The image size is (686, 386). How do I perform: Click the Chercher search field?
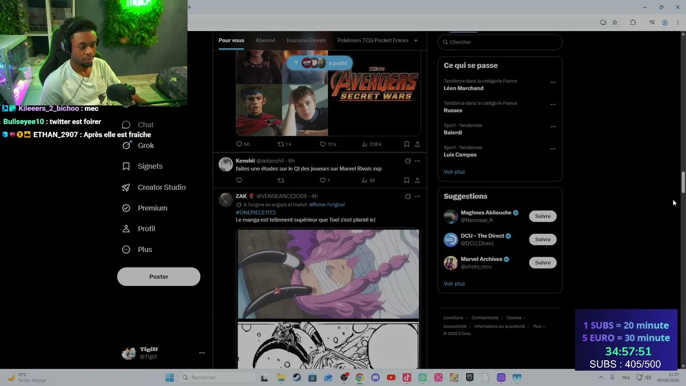click(500, 42)
